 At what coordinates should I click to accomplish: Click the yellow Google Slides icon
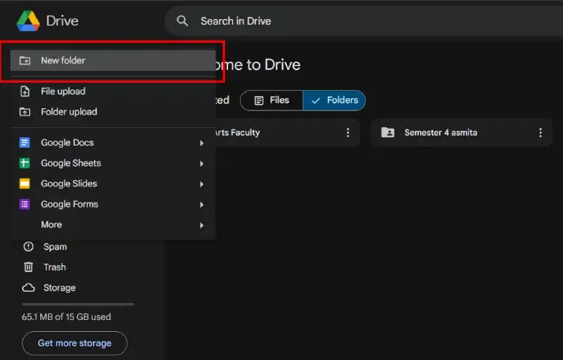point(25,184)
